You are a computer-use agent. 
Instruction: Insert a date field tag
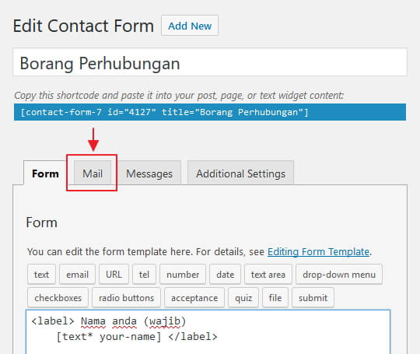point(226,274)
